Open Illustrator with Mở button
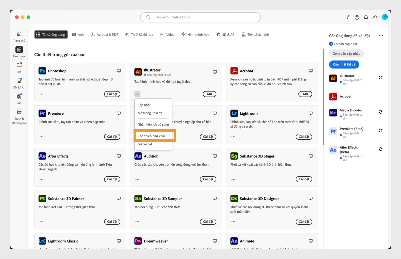401x259 pixels. (x=209, y=94)
